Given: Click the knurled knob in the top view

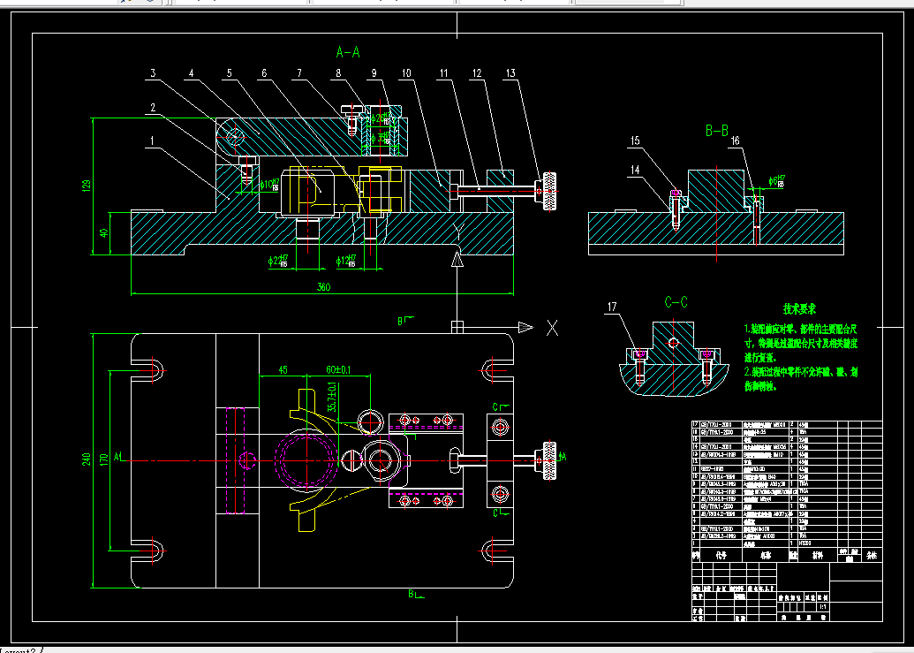Looking at the screenshot, I should coord(549,460).
